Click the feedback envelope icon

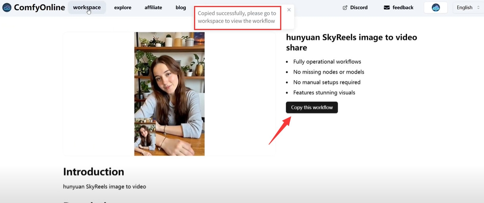pyautogui.click(x=387, y=8)
